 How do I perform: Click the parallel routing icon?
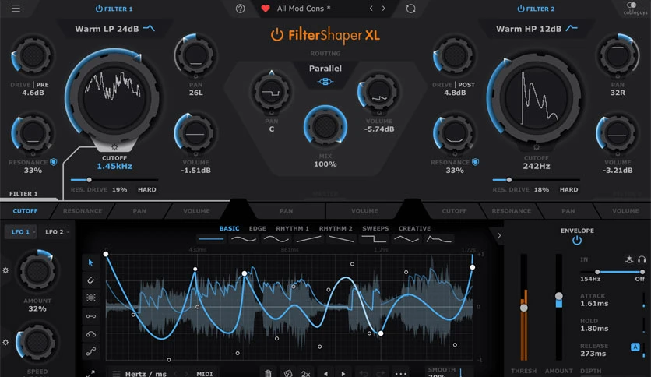pyautogui.click(x=325, y=81)
